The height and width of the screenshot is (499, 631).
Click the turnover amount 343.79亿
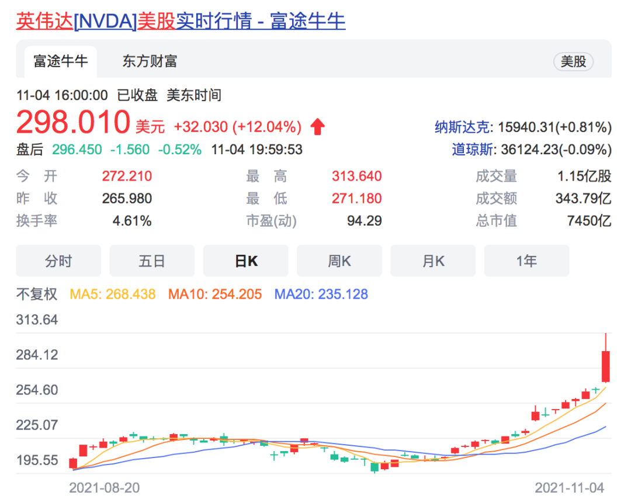(584, 199)
